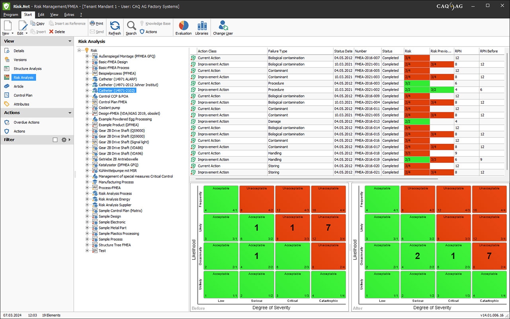Click the After matrix cell 2/2 showing 2
The width and height of the screenshot is (510, 319).
point(418,256)
